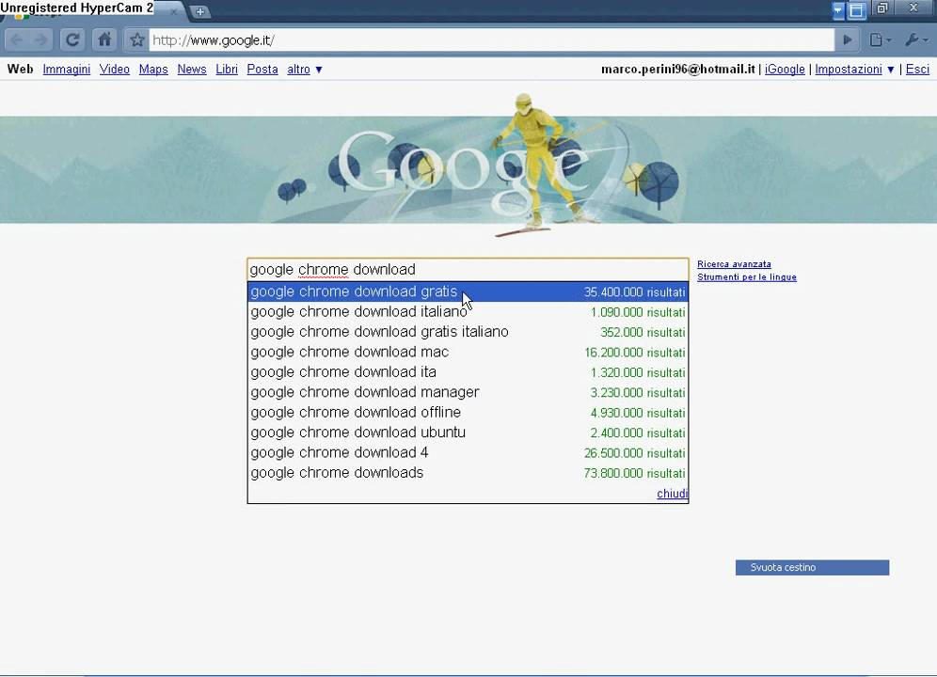Open the Immagini search link
This screenshot has width=937, height=677.
coord(67,70)
